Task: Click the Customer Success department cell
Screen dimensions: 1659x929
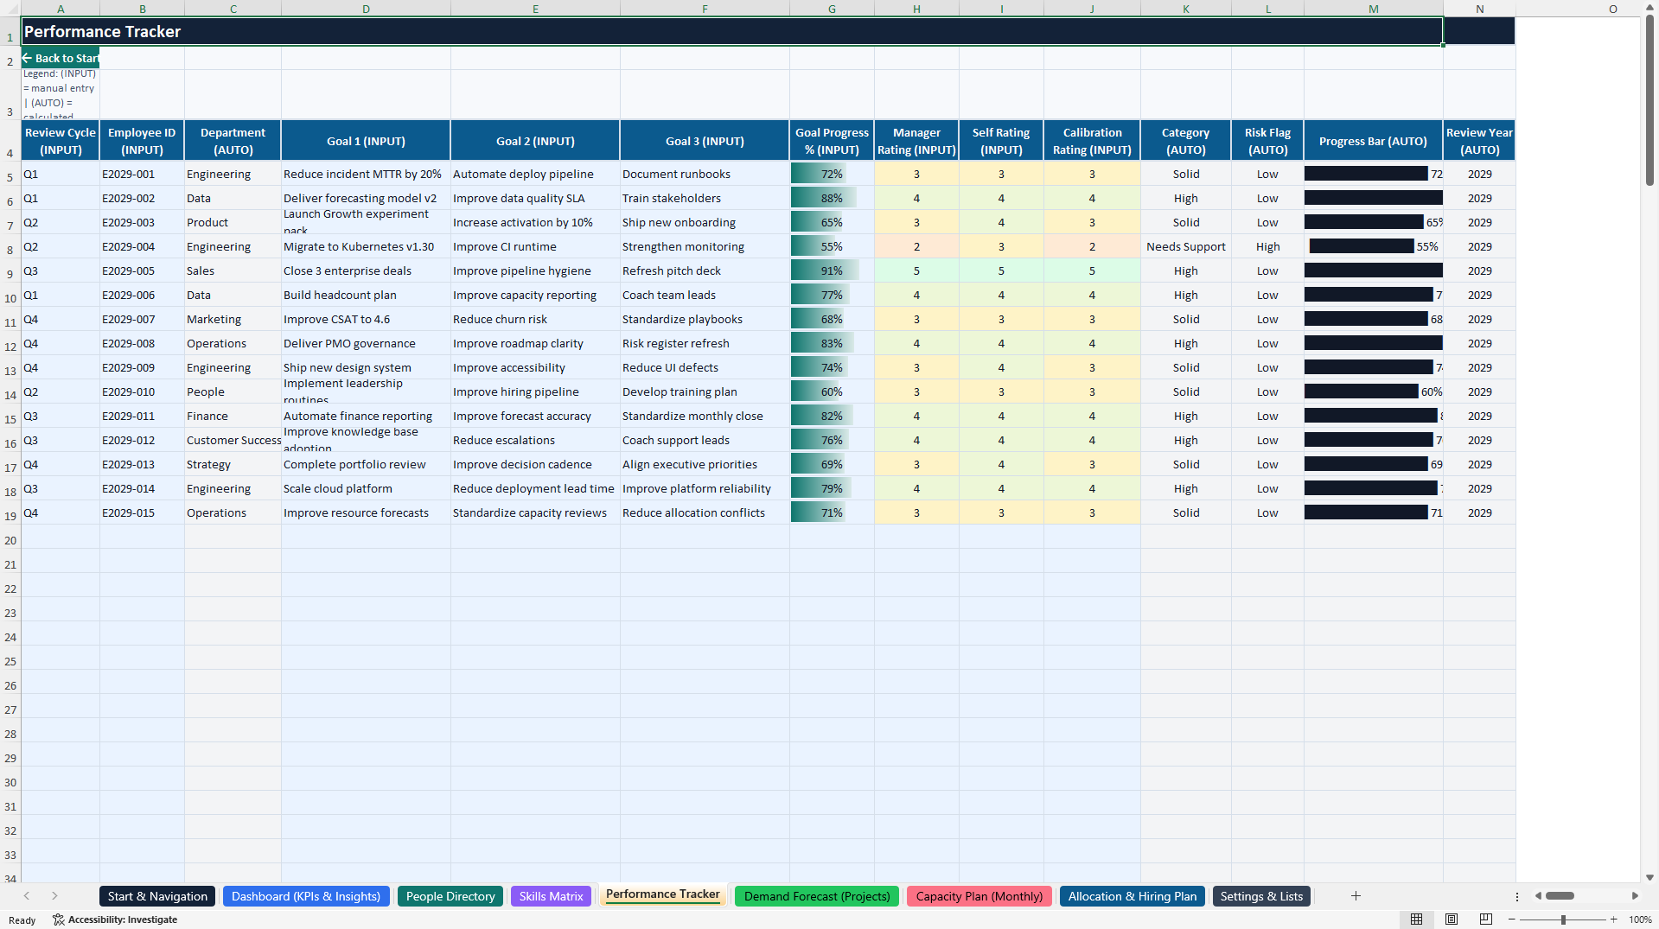Action: point(233,440)
